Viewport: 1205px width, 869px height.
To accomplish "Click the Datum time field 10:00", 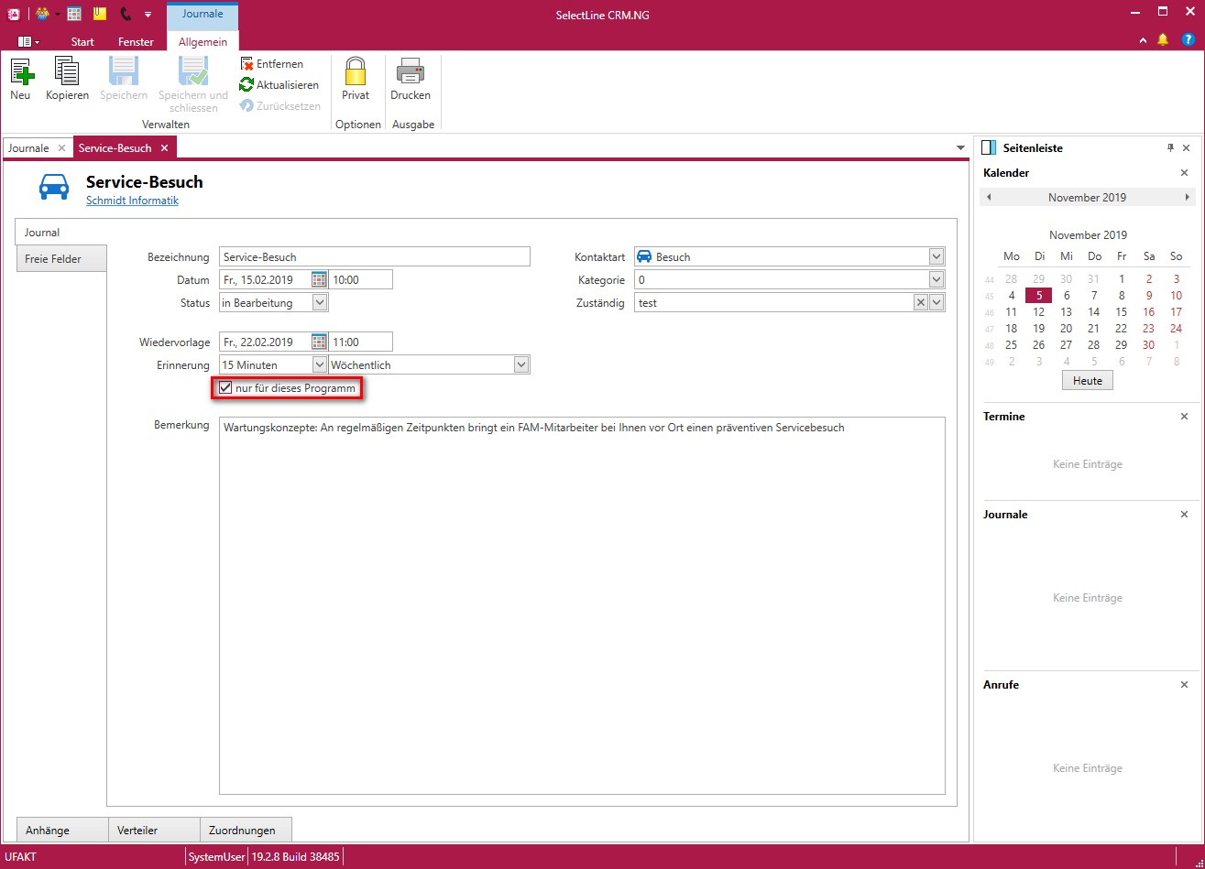I will click(360, 279).
